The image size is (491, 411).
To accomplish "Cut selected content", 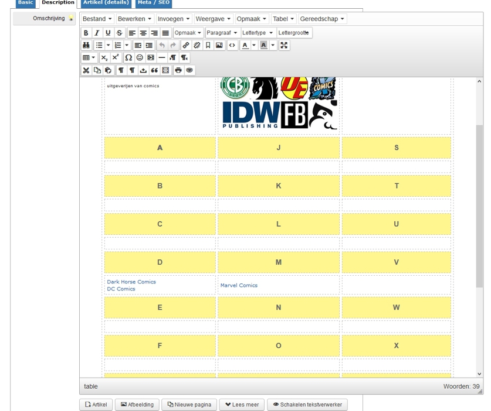I will [86, 70].
